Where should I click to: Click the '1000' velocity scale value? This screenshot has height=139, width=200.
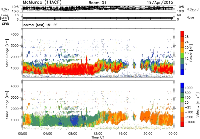tap(189, 88)
